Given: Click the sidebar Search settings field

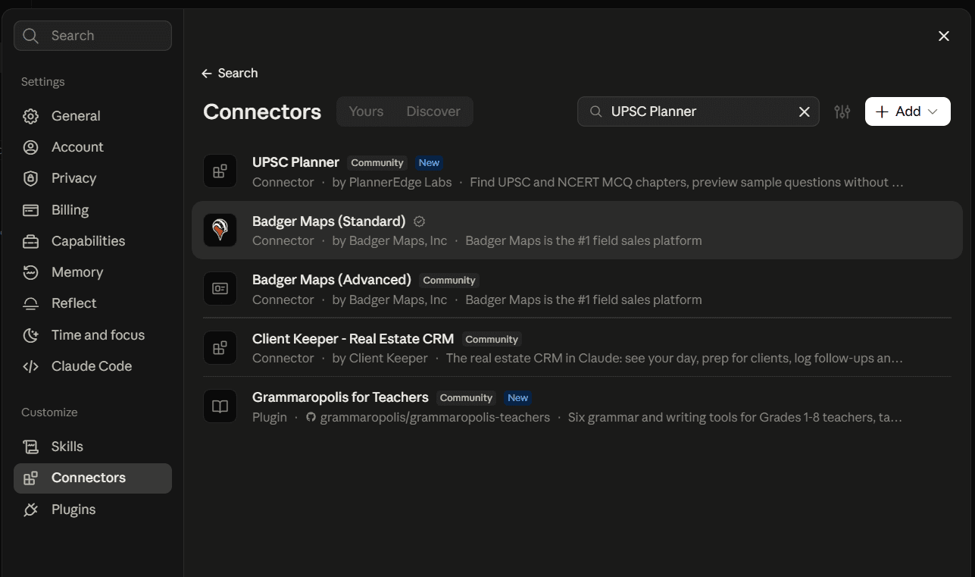Looking at the screenshot, I should click(92, 36).
